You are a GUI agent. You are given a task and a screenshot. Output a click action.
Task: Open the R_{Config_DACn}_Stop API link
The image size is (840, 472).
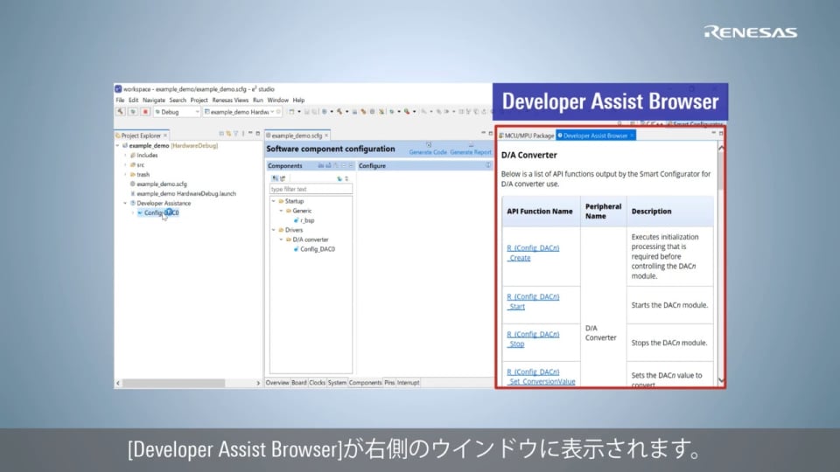pos(532,339)
